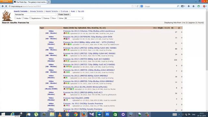
Task: Open search engine selector dropdown in Google box
Action: point(142,6)
